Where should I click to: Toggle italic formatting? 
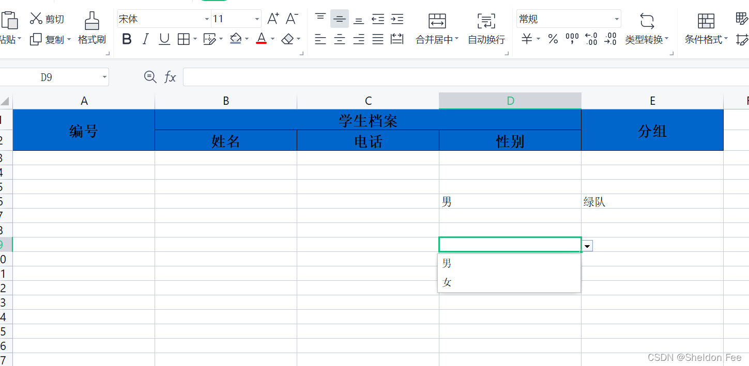[x=145, y=39]
